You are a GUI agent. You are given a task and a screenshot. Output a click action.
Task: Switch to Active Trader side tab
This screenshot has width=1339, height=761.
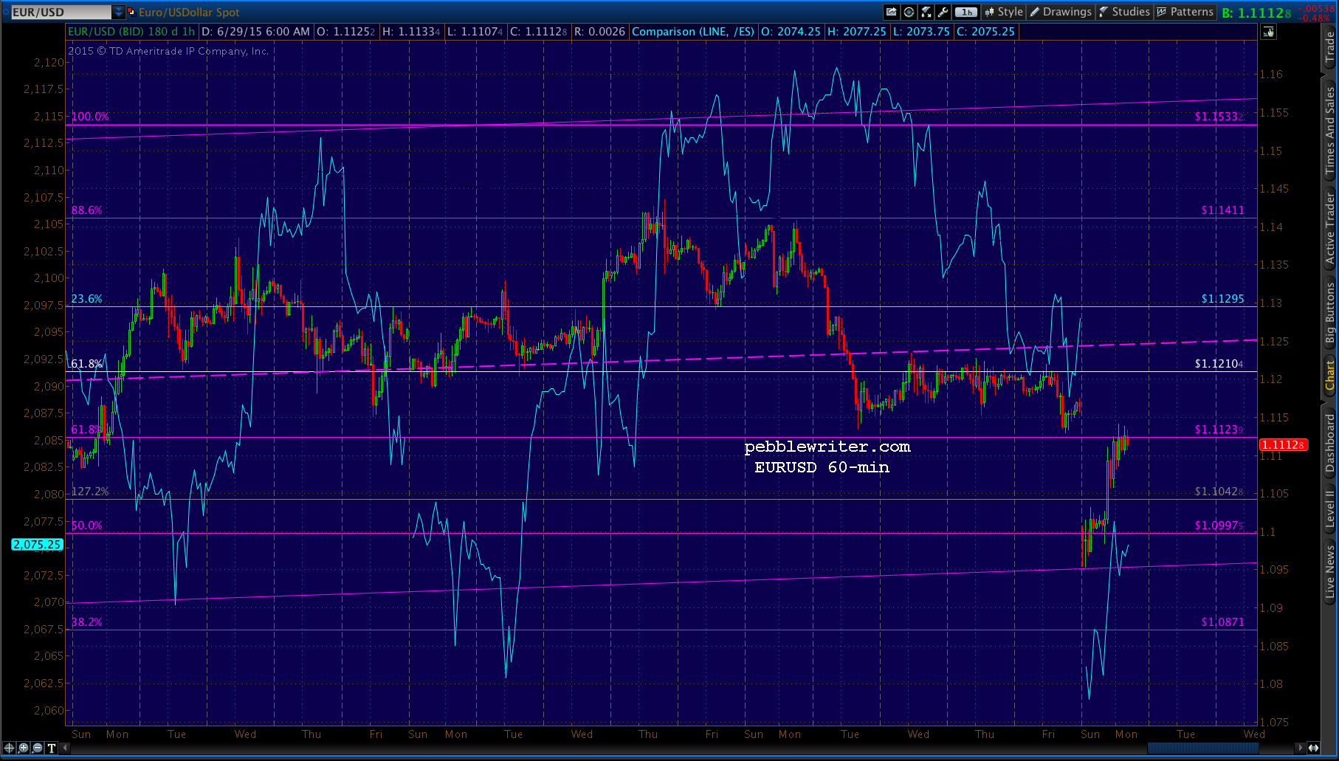1330,228
